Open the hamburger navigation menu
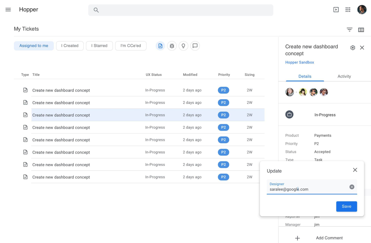This screenshot has width=371, height=243. pyautogui.click(x=8, y=10)
